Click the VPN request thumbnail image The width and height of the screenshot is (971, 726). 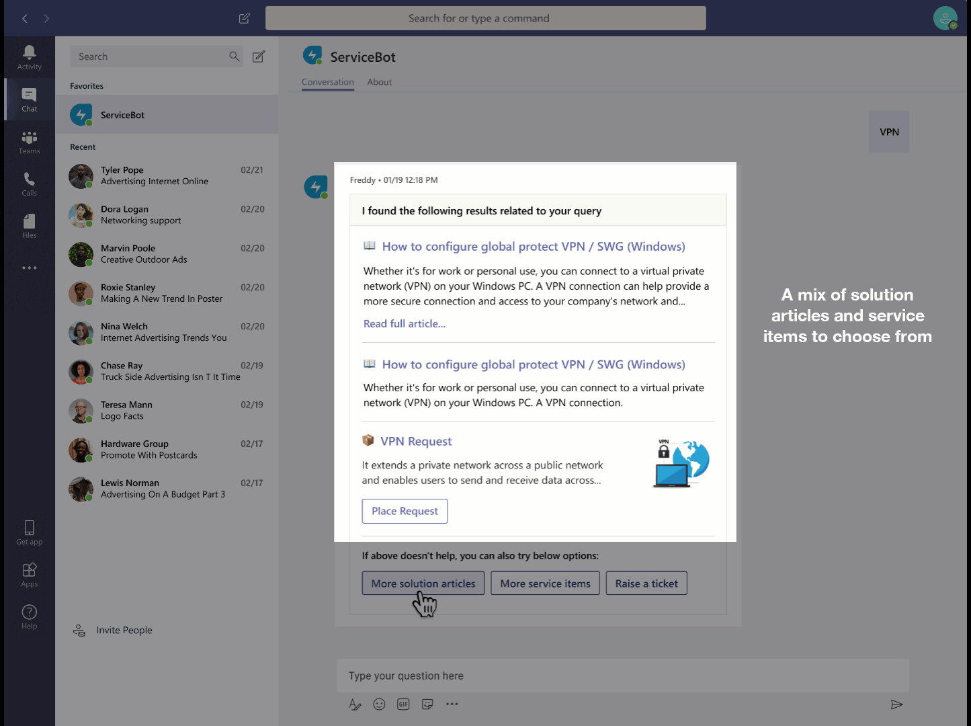click(x=681, y=463)
